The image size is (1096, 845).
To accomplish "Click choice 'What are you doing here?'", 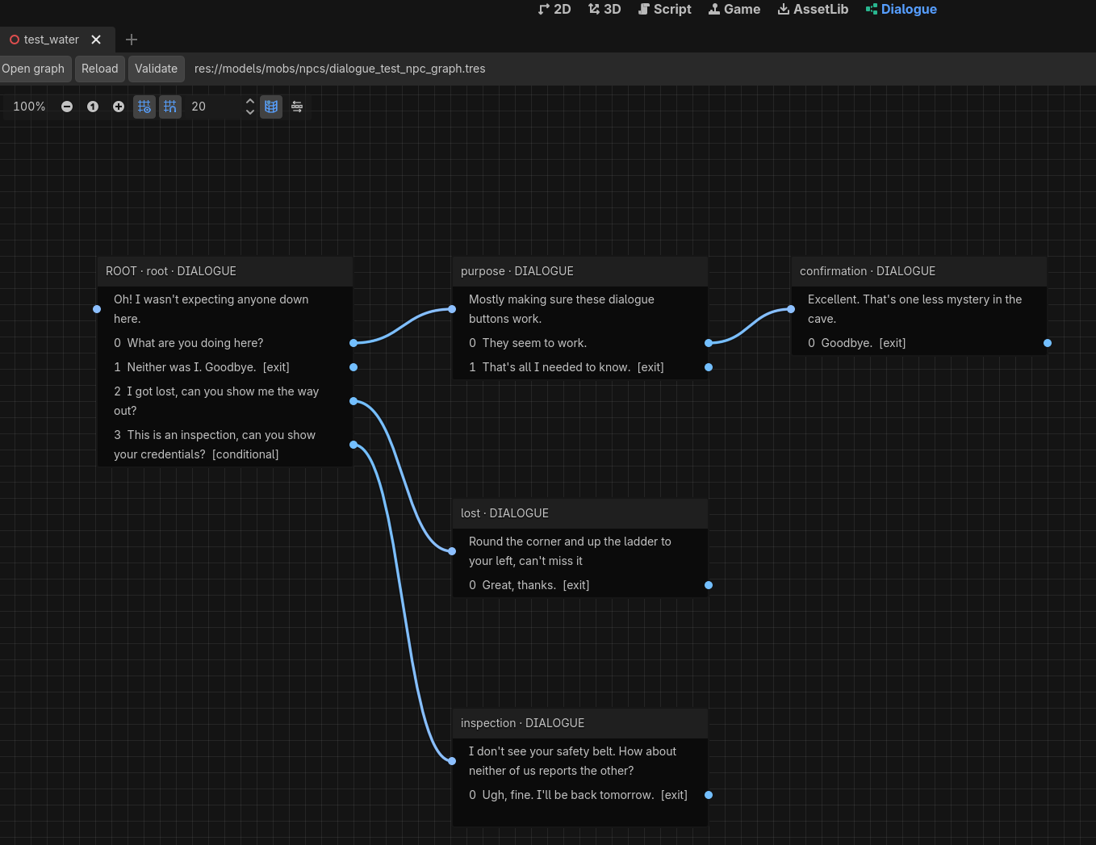I will point(189,343).
